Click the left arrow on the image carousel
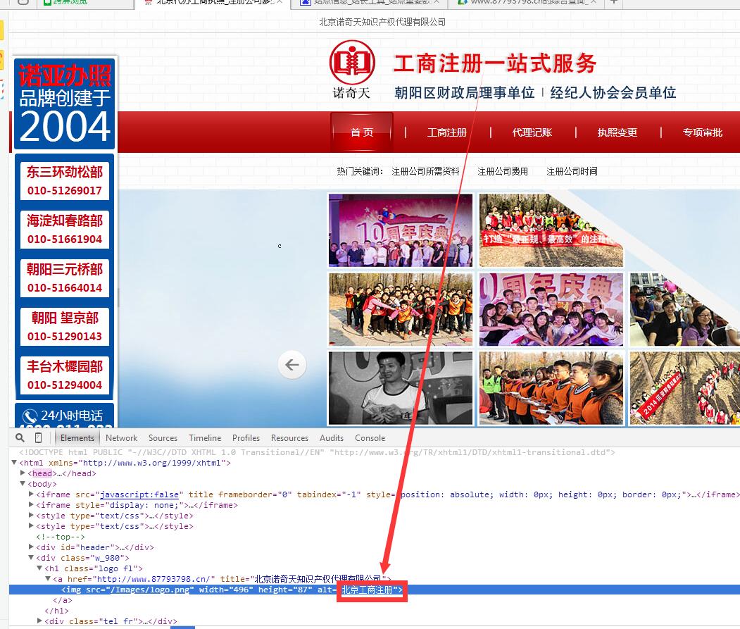This screenshot has width=740, height=629. coord(292,364)
